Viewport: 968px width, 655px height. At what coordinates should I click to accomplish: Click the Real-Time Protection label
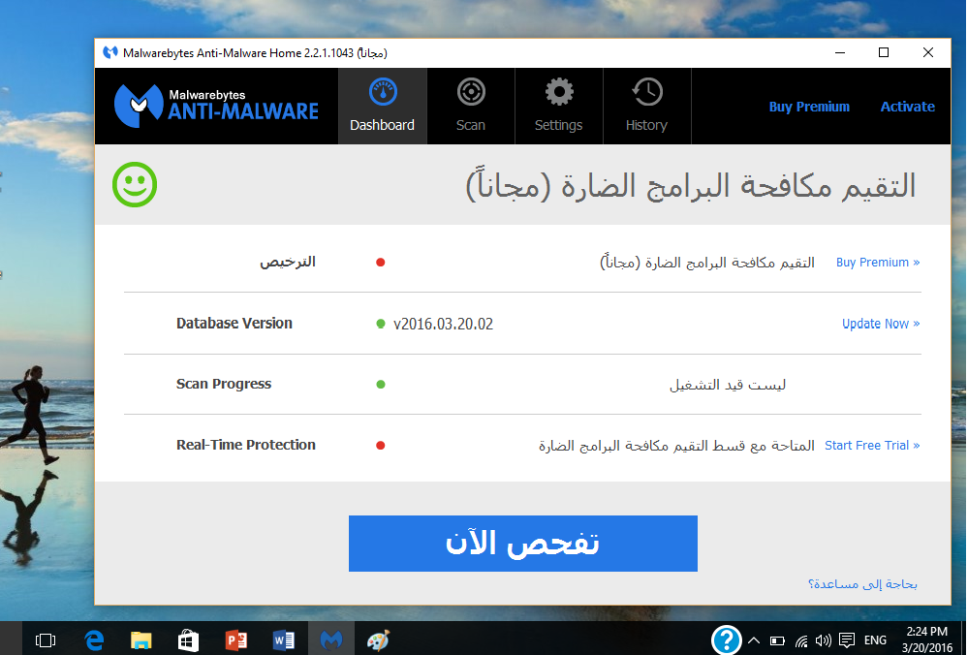click(246, 445)
